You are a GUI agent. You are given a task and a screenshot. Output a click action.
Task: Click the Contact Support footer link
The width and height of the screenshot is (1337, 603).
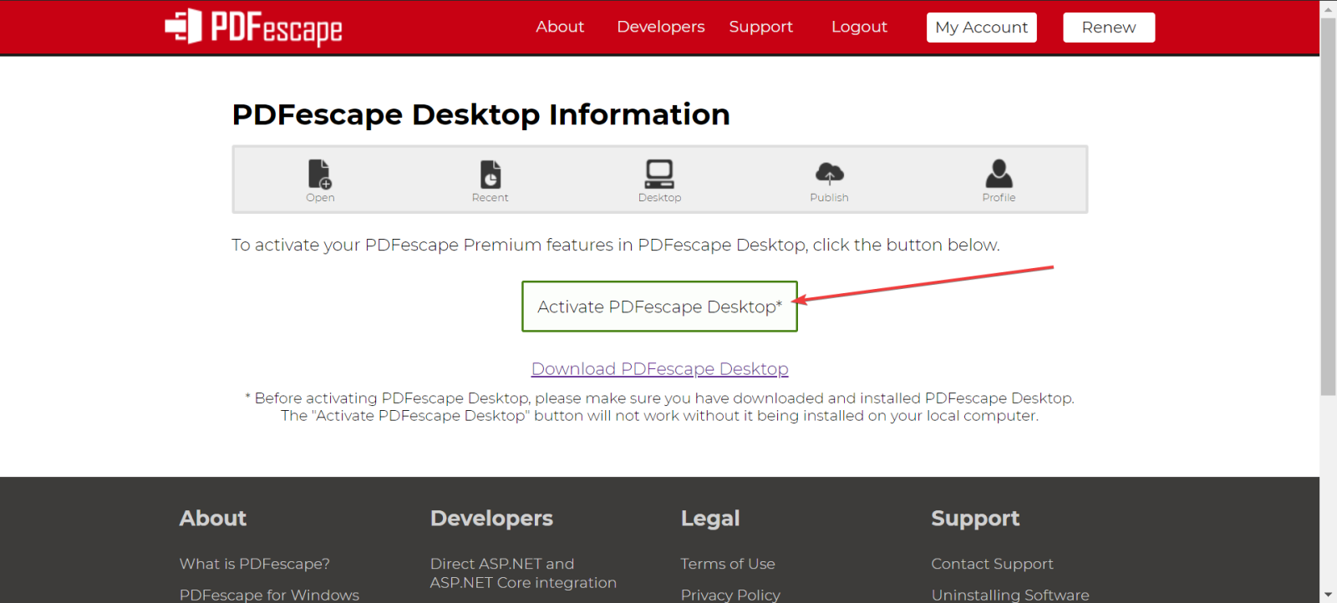click(x=992, y=564)
